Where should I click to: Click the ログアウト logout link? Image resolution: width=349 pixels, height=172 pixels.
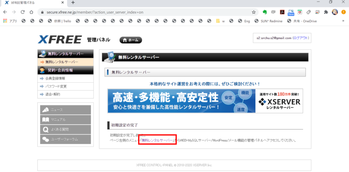coord(301,38)
